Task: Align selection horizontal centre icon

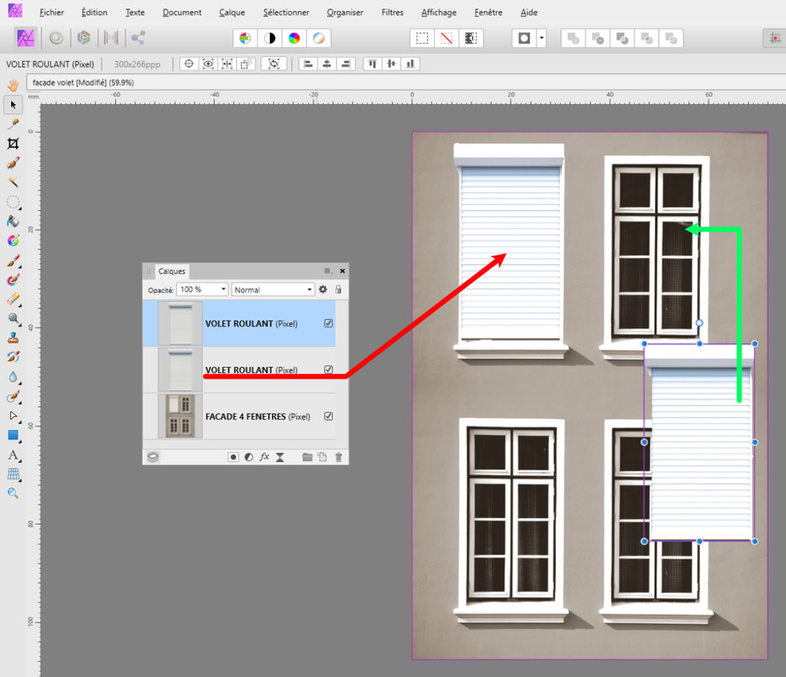Action: tap(327, 63)
